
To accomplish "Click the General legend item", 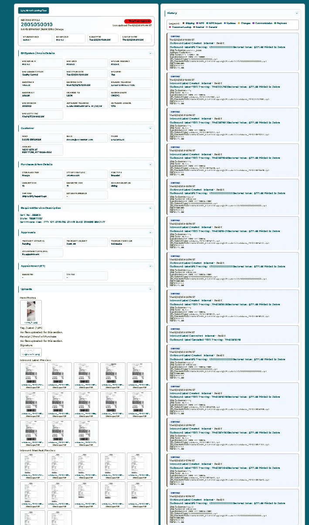I will point(212,27).
